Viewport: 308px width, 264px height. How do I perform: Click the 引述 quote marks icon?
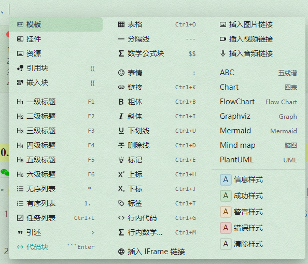click(20, 232)
